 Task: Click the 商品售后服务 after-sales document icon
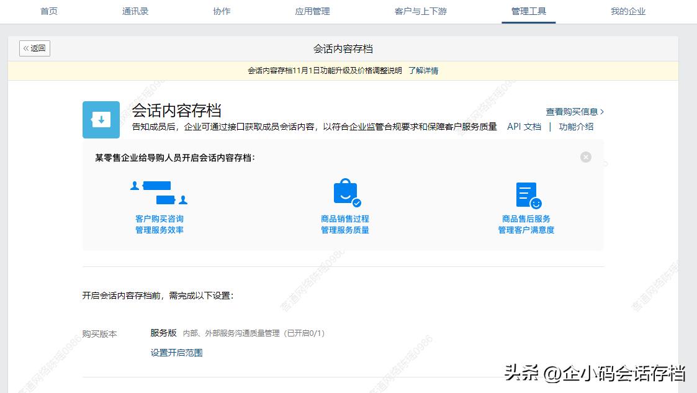(526, 192)
